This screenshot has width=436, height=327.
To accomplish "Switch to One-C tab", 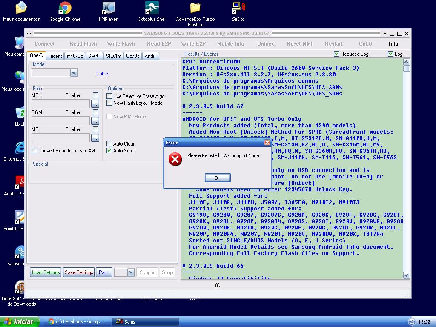I will [37, 55].
